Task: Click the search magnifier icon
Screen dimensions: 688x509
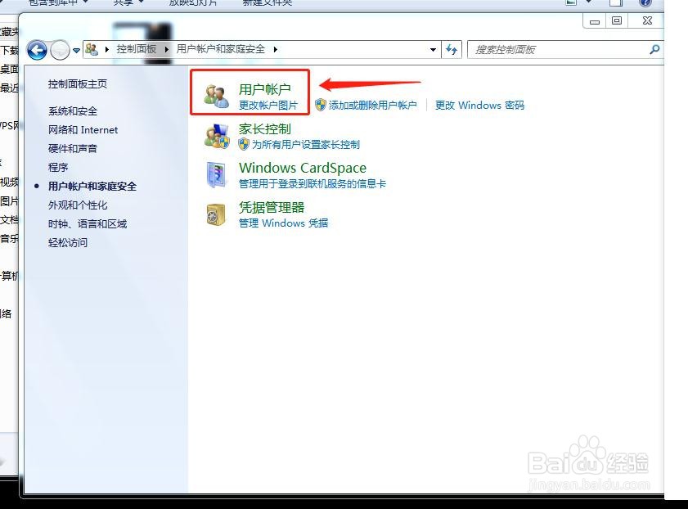Action: point(654,49)
